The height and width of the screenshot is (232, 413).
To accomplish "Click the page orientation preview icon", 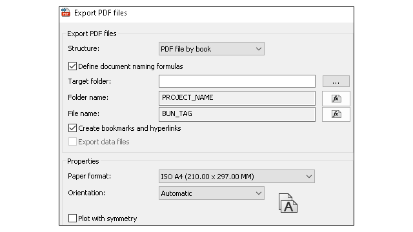I will (x=288, y=203).
